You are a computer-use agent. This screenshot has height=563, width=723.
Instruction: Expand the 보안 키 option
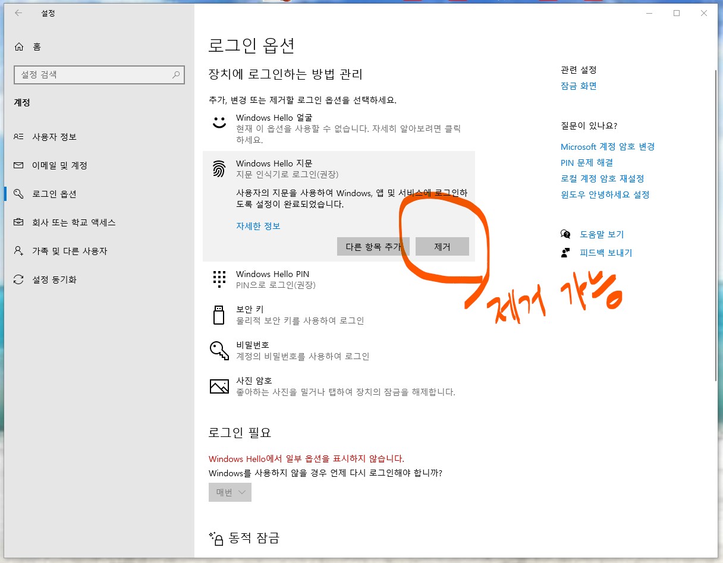click(x=339, y=315)
